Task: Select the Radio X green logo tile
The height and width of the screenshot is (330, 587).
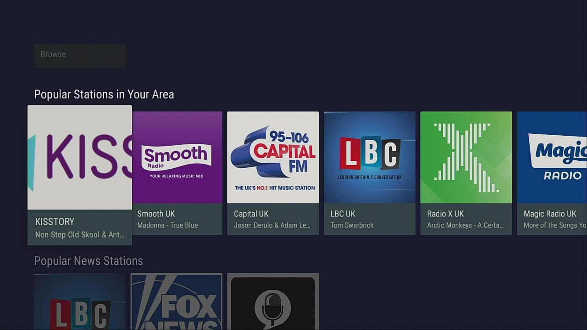Action: [x=466, y=157]
